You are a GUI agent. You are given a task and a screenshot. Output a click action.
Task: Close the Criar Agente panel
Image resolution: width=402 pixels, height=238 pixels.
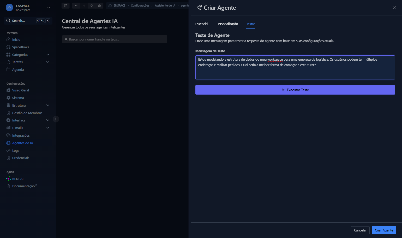(x=394, y=8)
